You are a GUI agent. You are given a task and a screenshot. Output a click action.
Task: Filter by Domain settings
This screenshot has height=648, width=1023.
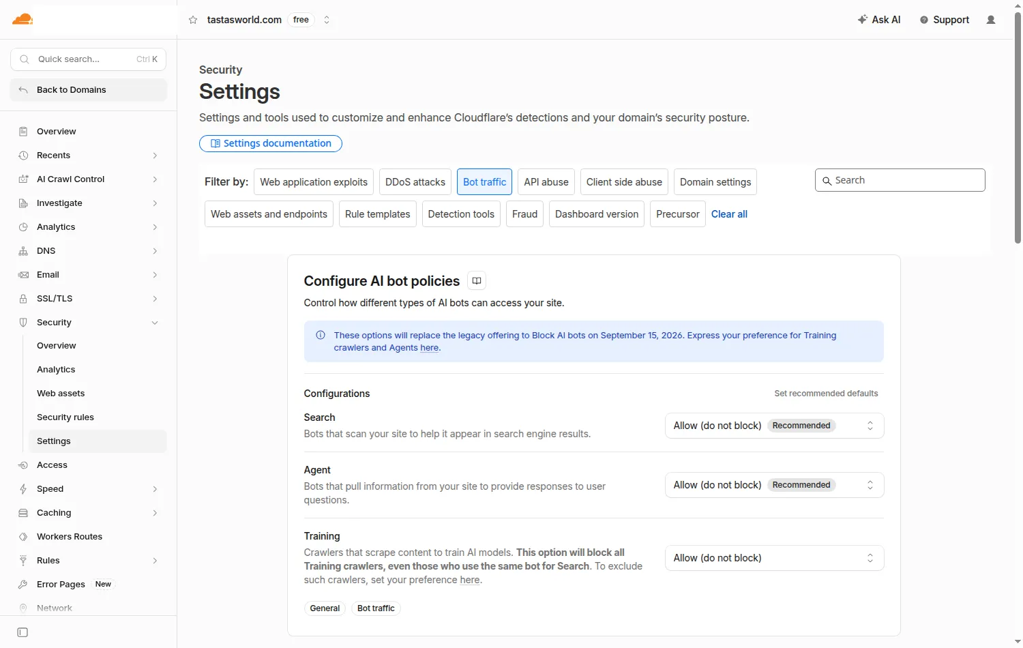pyautogui.click(x=715, y=182)
